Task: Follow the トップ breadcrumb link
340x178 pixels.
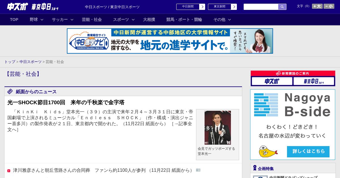Action: point(10,62)
